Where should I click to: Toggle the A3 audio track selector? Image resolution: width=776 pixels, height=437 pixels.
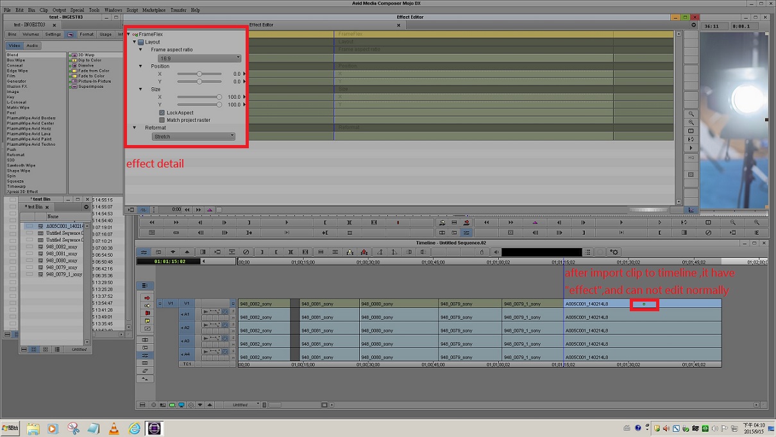[x=187, y=341]
